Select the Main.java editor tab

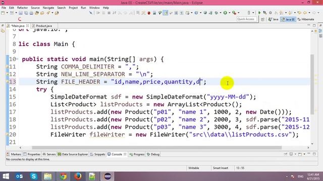coord(17,26)
